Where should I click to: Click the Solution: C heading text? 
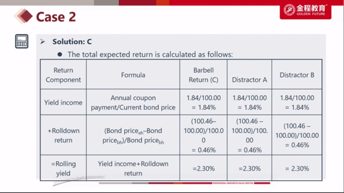(x=72, y=42)
